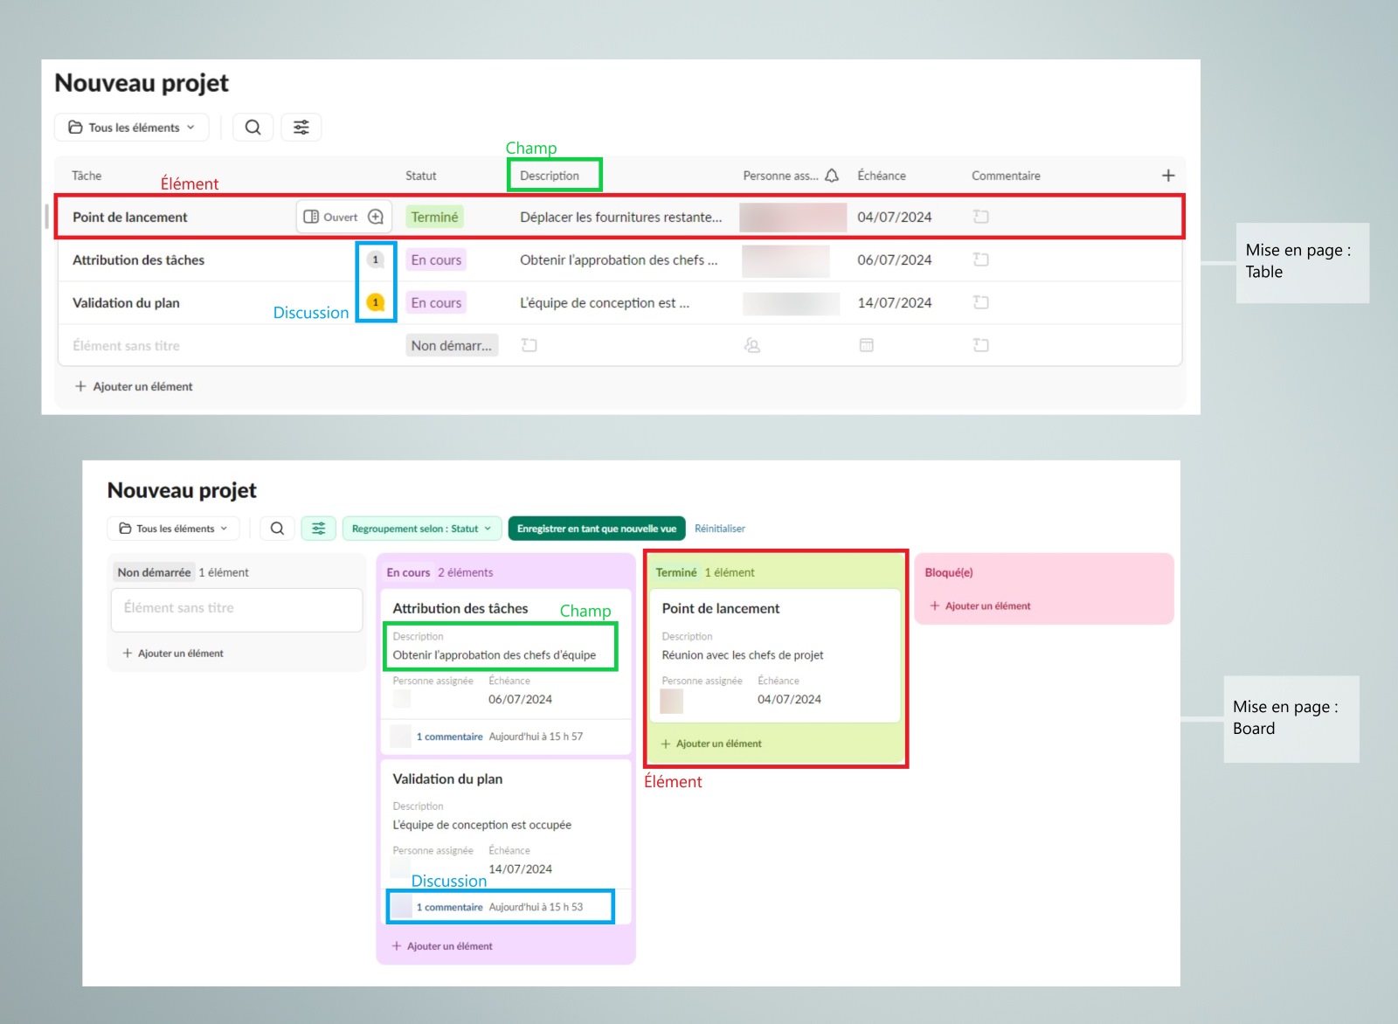Click the En cours status pill on Attribution des tâches
Viewport: 1398px width, 1024px height.
435,259
